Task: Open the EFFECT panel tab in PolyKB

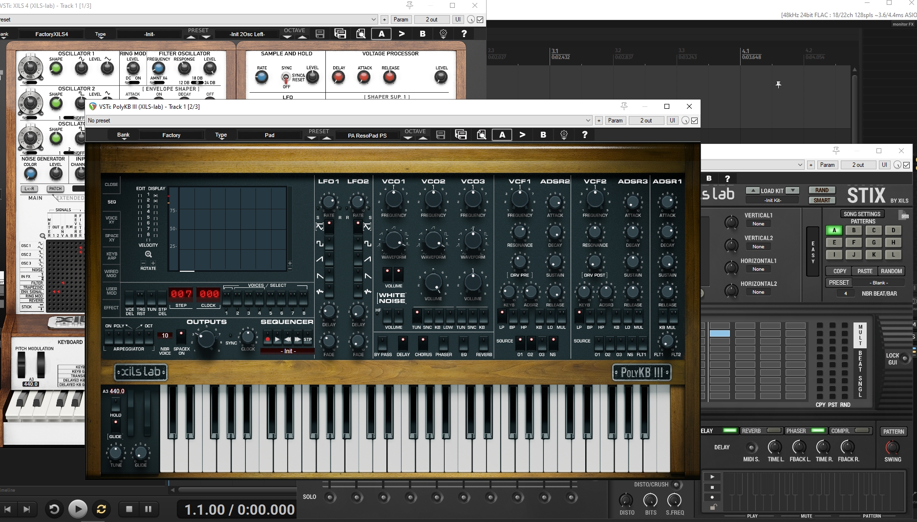Action: tap(111, 308)
